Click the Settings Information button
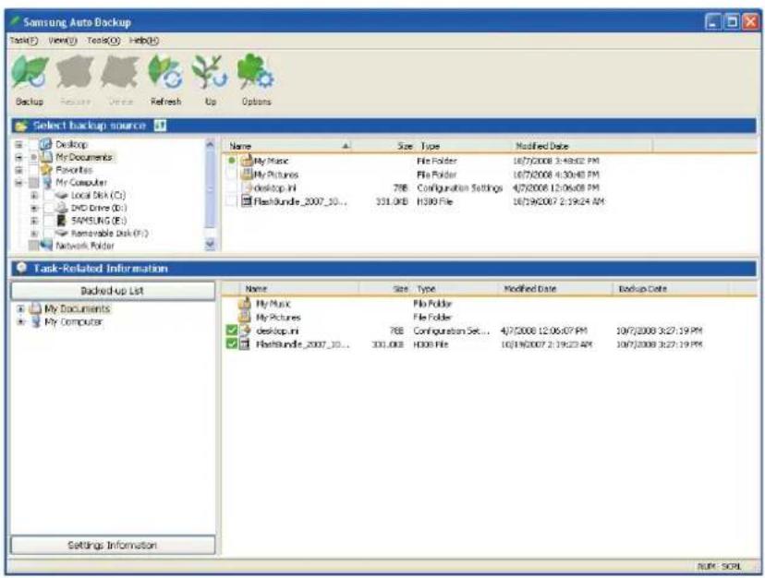765x578 pixels. pos(113,545)
